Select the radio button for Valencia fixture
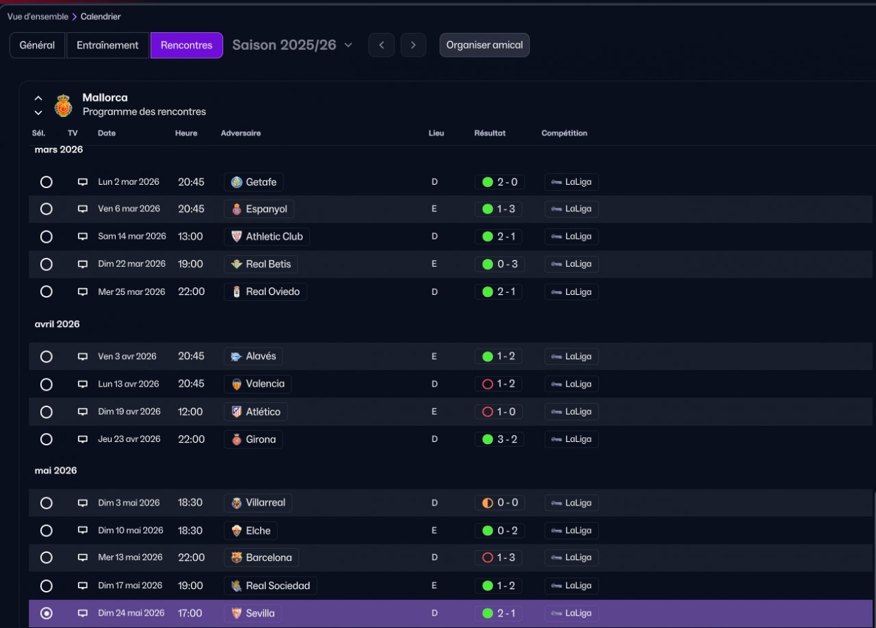 point(46,384)
